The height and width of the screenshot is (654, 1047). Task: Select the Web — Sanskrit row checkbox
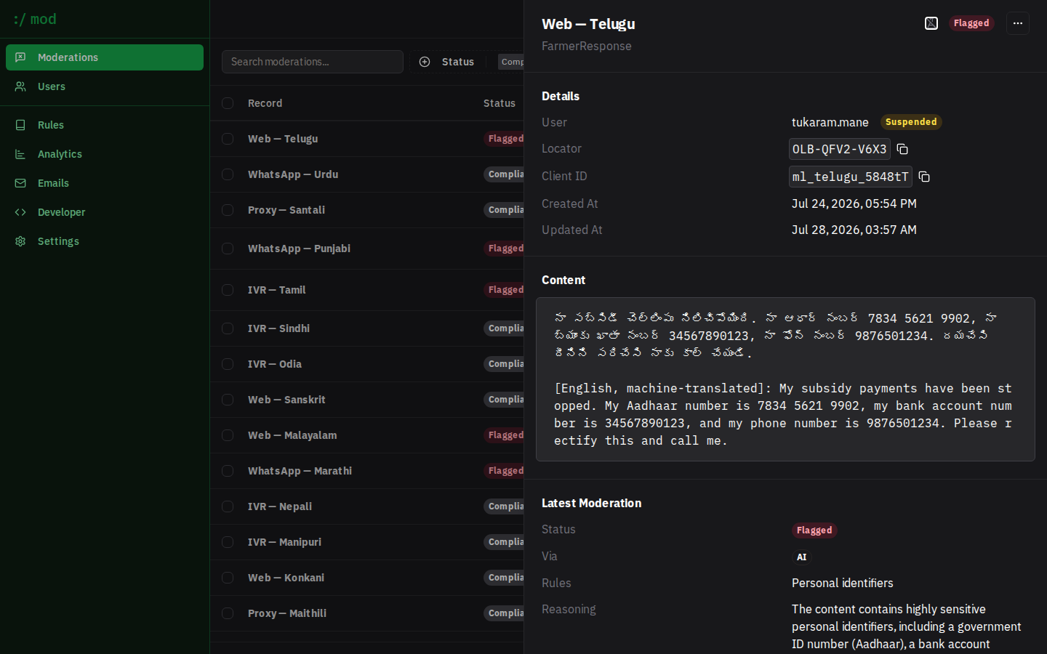(x=228, y=400)
